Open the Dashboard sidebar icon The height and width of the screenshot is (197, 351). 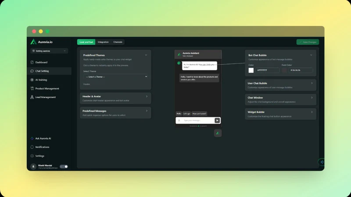coord(32,62)
